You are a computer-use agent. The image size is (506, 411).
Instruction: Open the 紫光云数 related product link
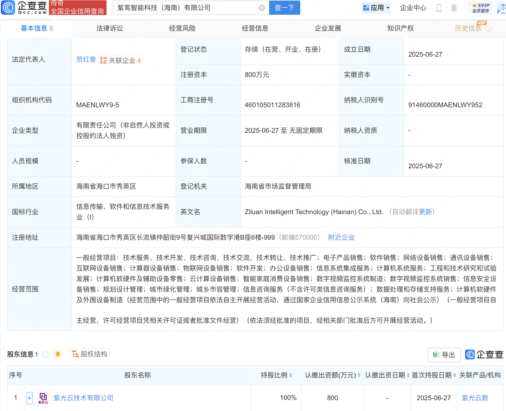pyautogui.click(x=475, y=398)
